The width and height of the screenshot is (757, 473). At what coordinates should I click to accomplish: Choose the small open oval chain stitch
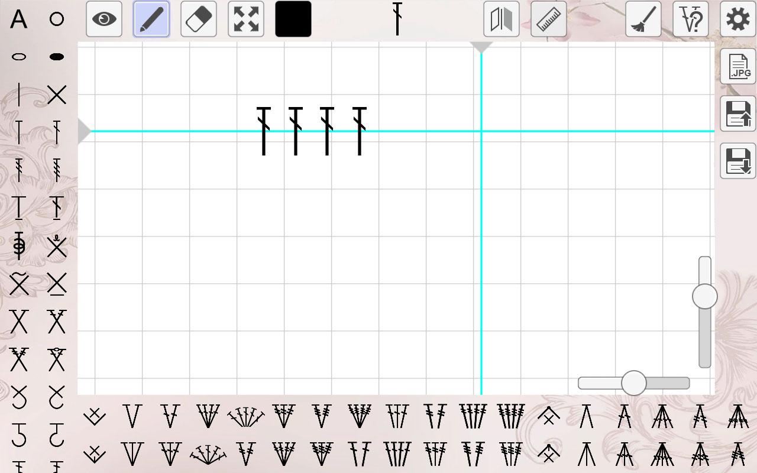(19, 57)
